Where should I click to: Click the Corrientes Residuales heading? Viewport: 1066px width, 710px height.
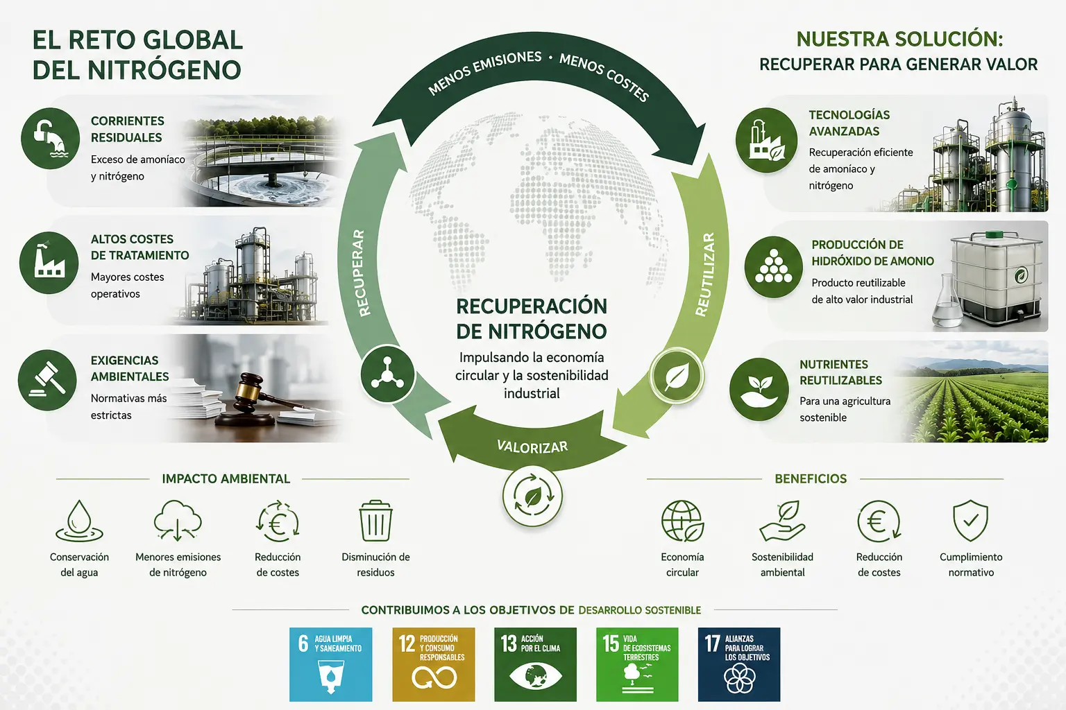(x=128, y=129)
